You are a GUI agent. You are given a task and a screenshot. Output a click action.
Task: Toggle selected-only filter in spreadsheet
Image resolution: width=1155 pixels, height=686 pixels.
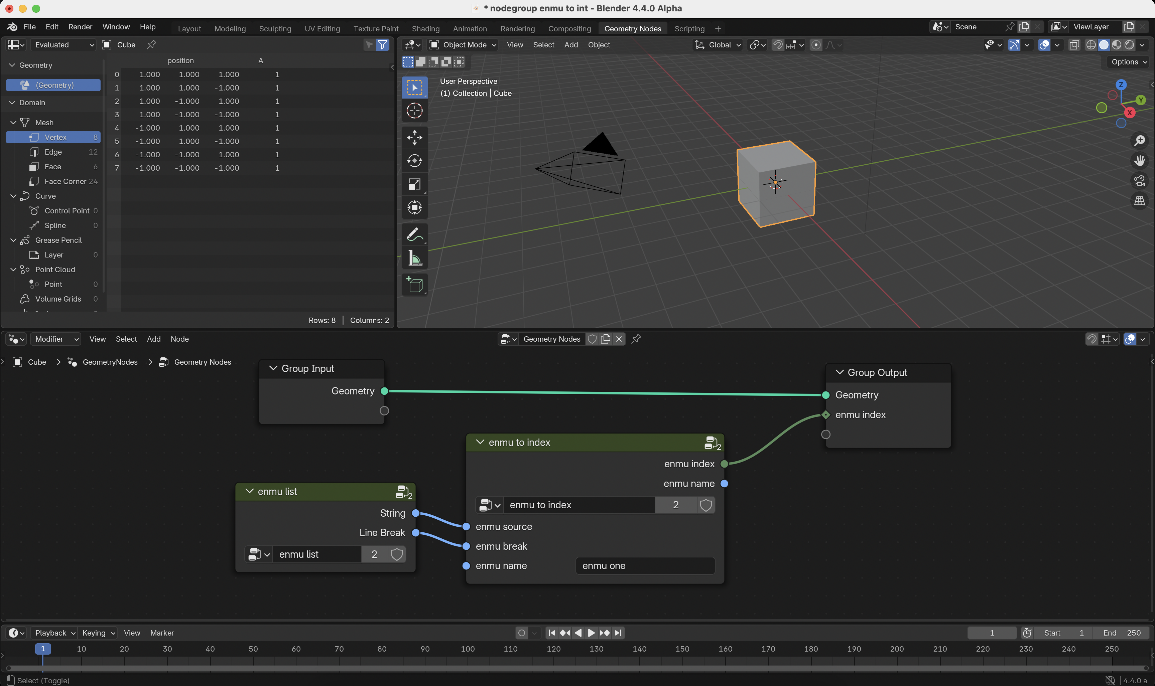point(369,45)
